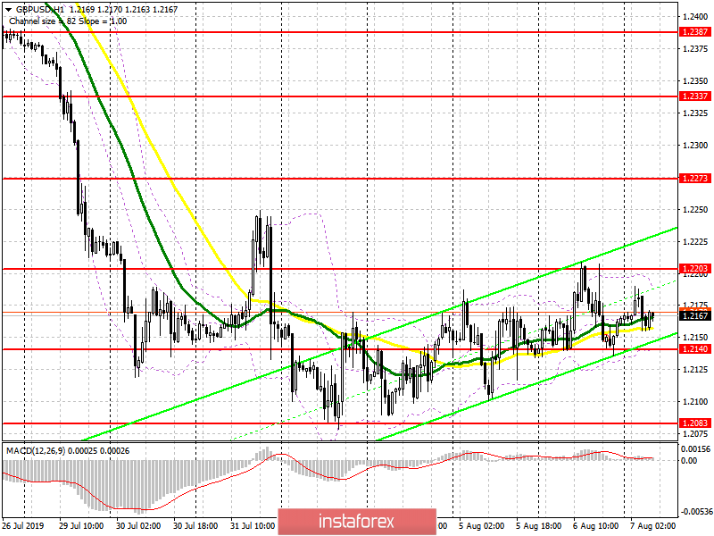The height and width of the screenshot is (536, 714).
Task: Select the 1.2375 price axis value
Action: pos(695,49)
